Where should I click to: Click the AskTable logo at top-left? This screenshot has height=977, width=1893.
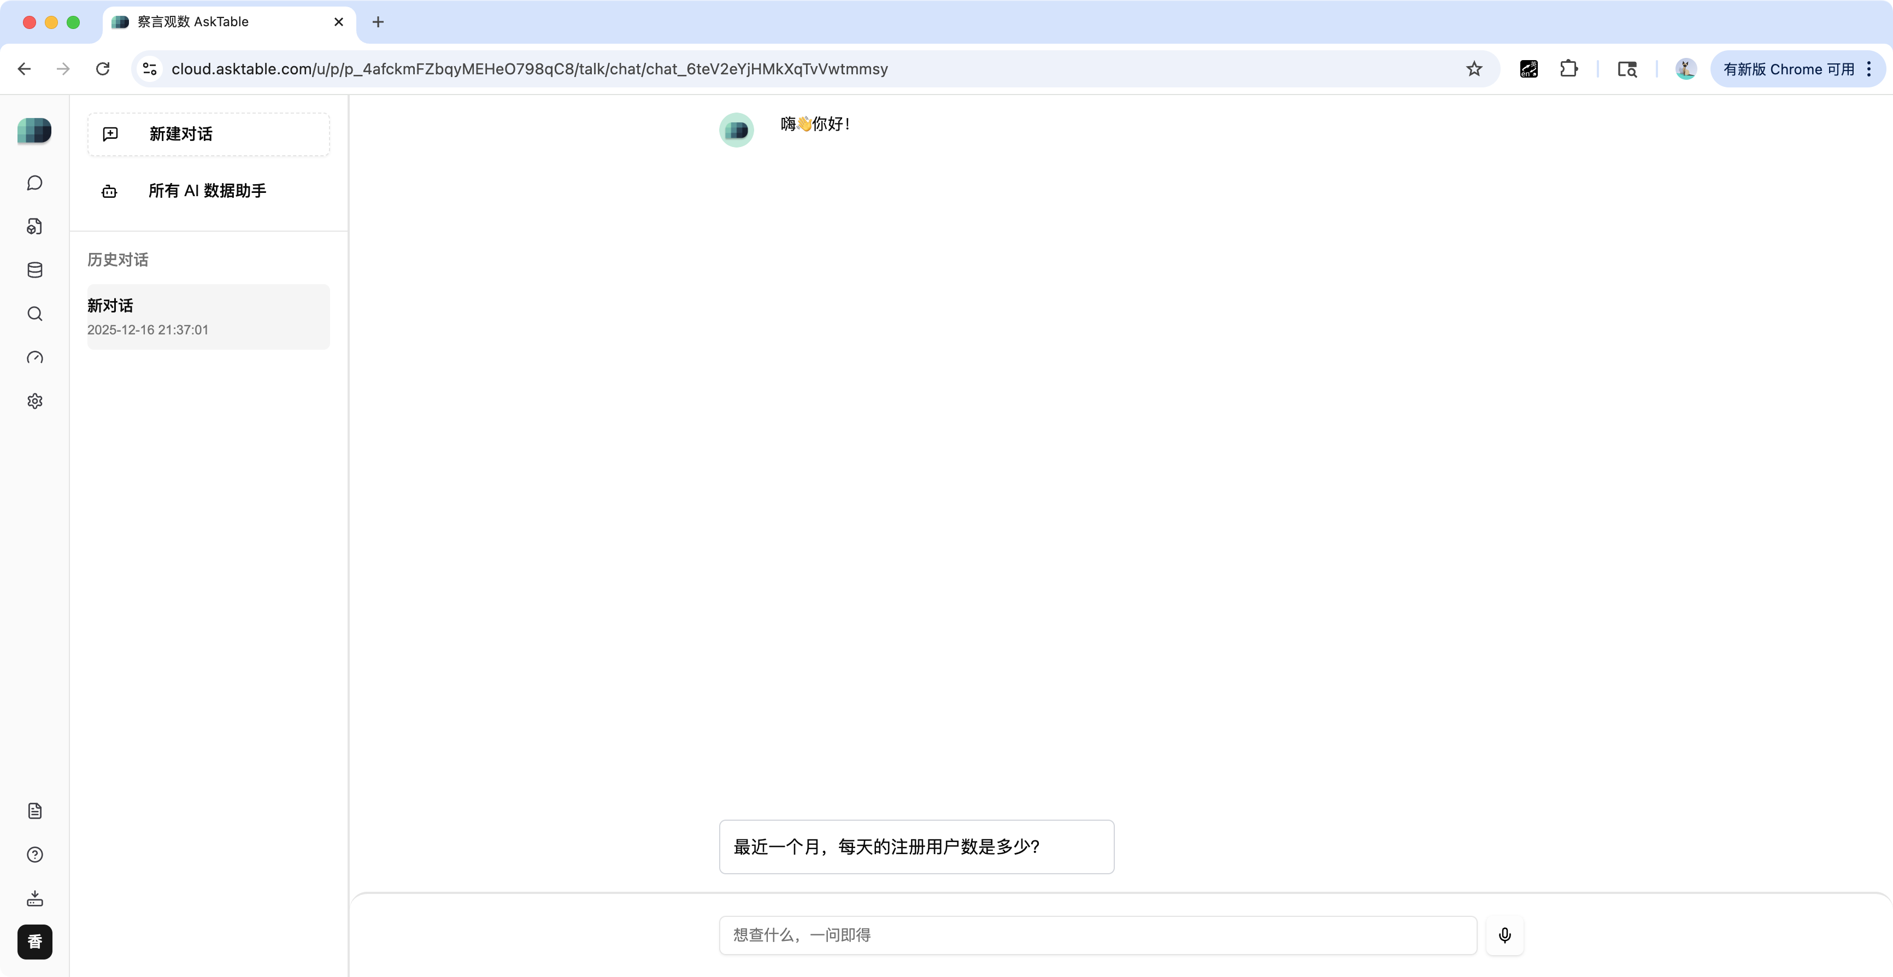click(34, 131)
